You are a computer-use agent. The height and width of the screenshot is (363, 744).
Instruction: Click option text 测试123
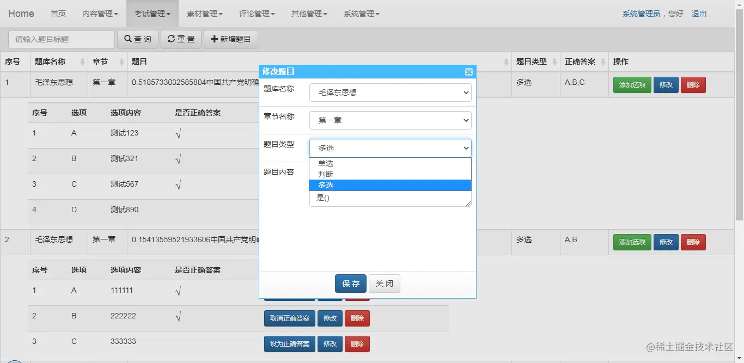pos(124,133)
